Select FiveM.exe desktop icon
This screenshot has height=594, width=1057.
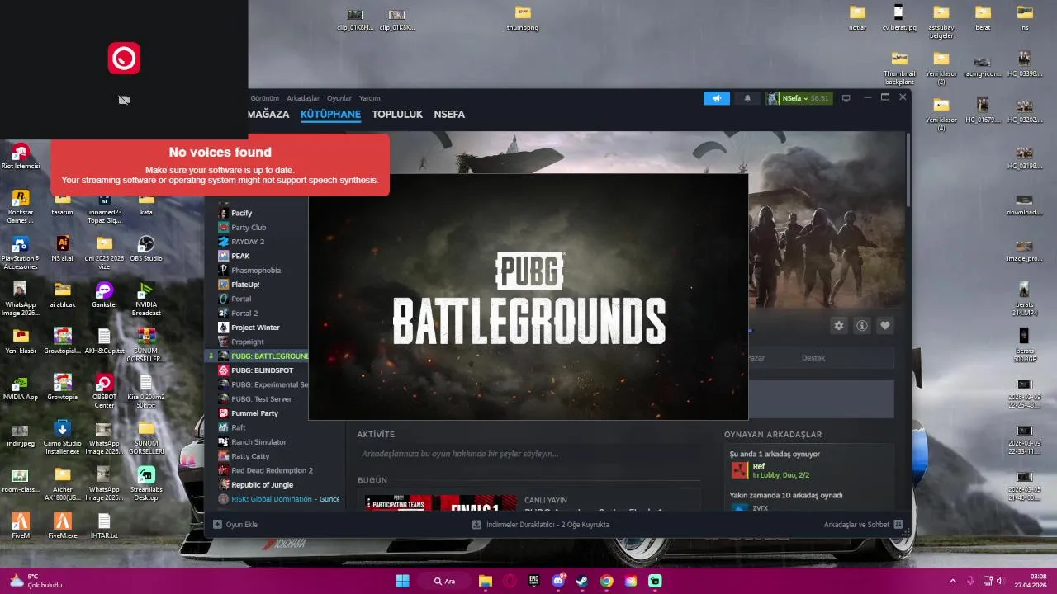click(x=62, y=526)
